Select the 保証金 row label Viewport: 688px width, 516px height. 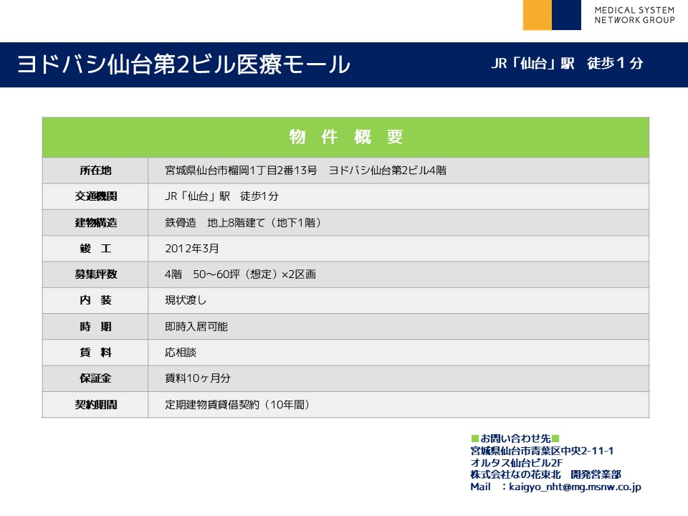point(95,378)
